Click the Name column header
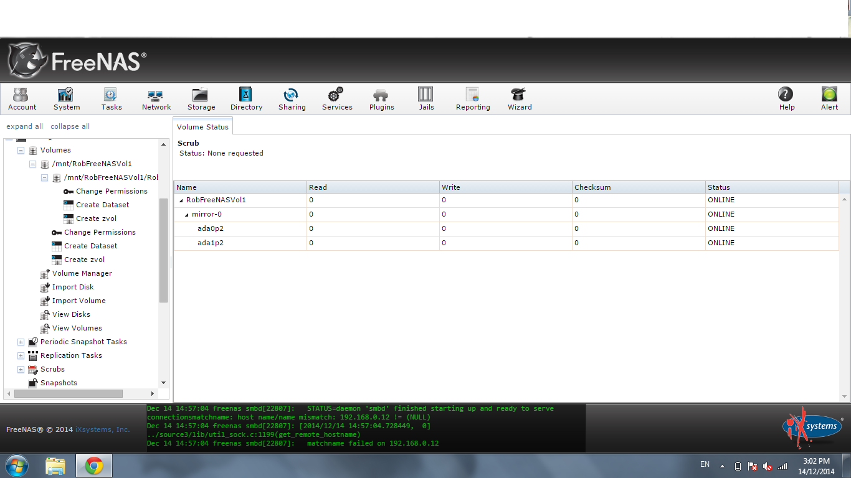 click(240, 187)
